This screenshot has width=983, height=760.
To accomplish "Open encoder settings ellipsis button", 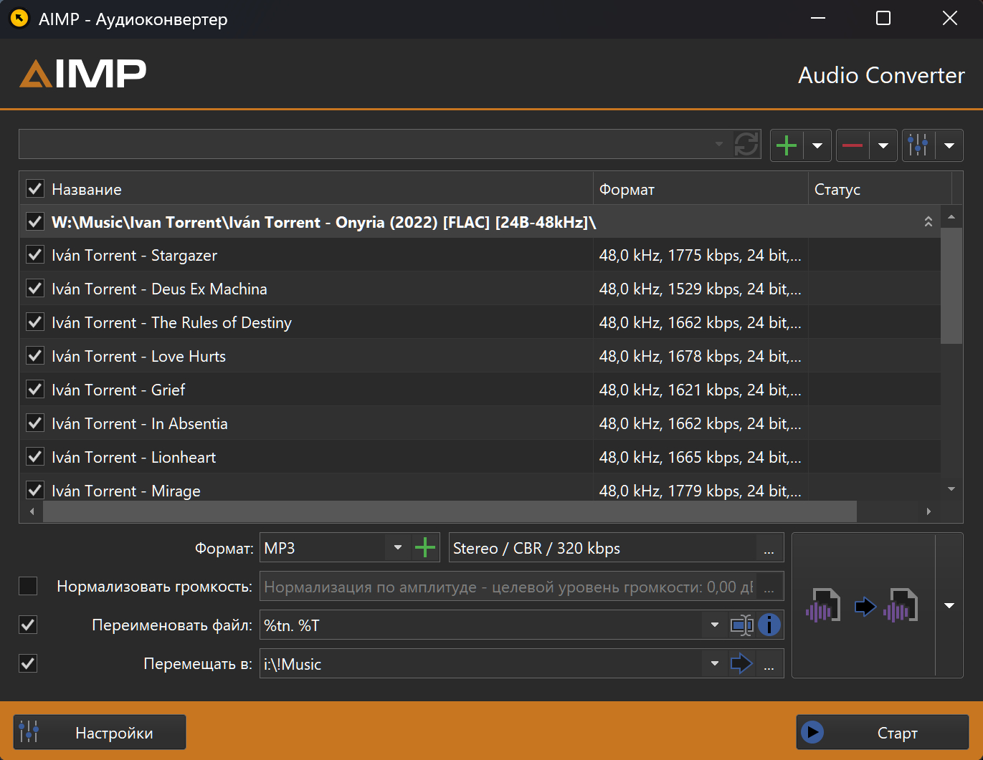I will (x=769, y=549).
